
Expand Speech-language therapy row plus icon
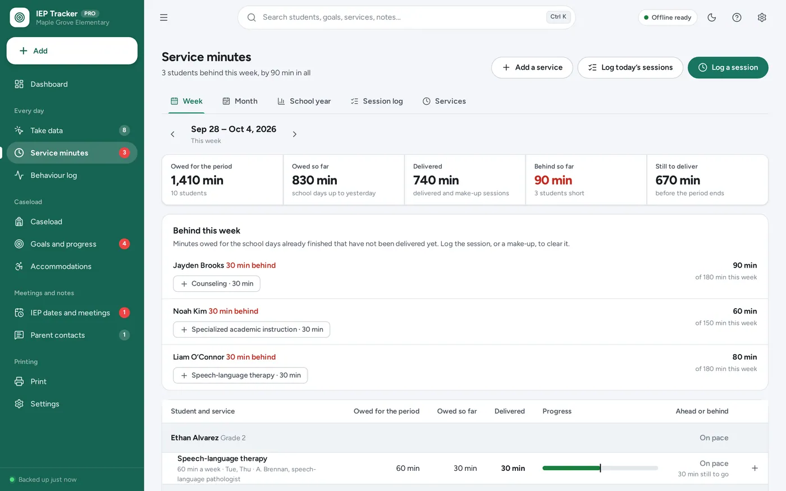point(755,468)
